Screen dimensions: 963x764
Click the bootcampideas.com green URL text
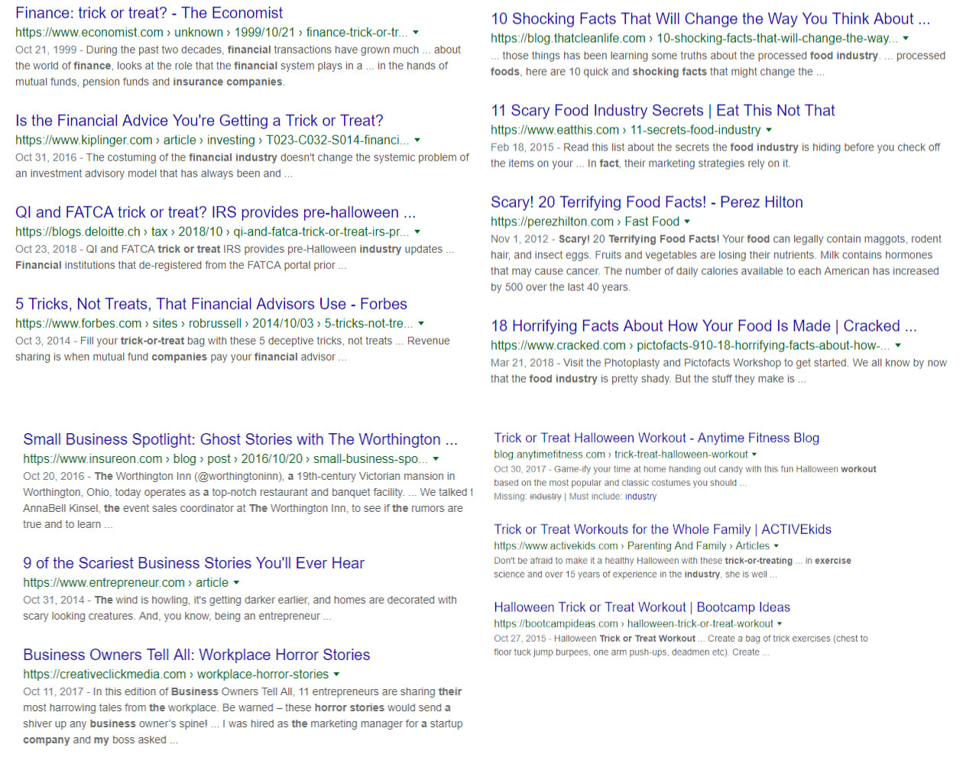tap(633, 624)
